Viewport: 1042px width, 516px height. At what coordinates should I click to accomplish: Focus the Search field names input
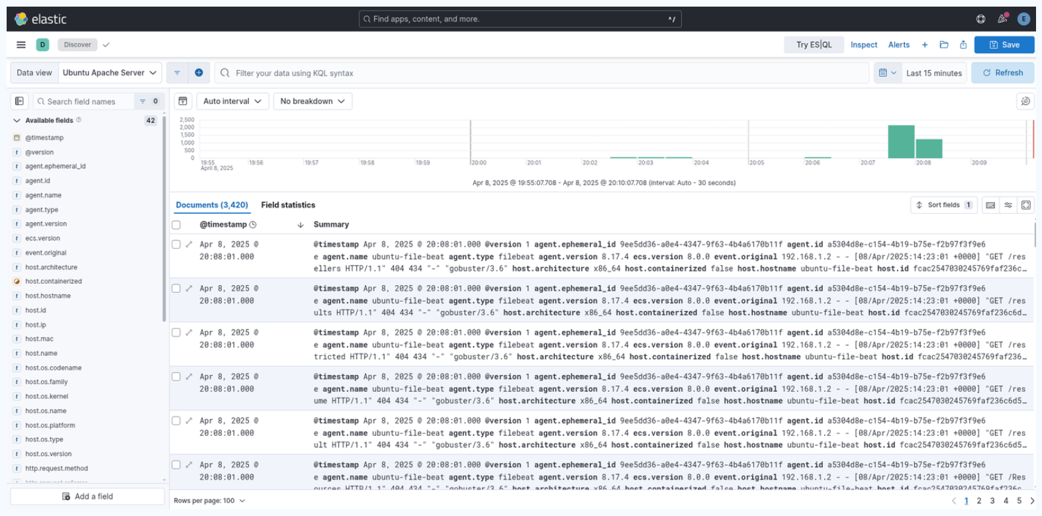(83, 101)
